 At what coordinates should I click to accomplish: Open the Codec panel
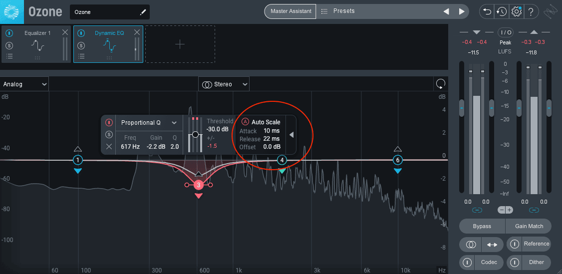click(x=489, y=263)
